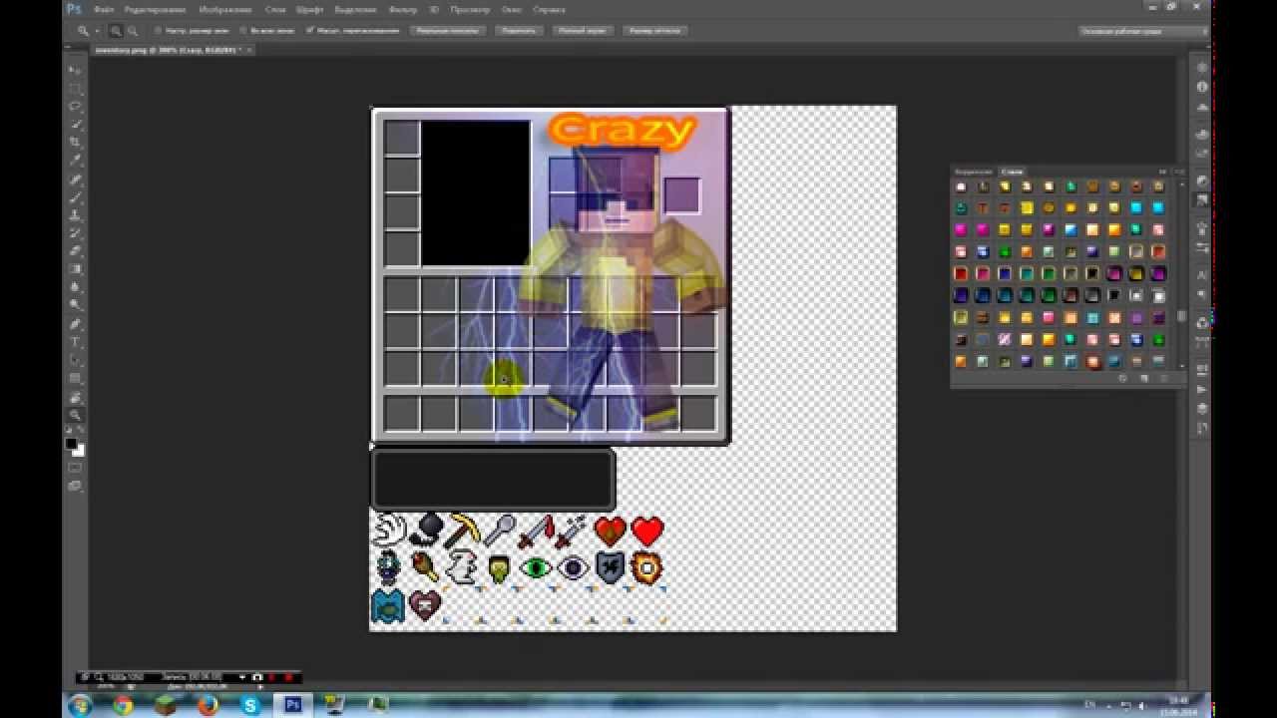Viewport: 1277px width, 718px height.
Task: Open the Windows Start button
Action: click(x=80, y=705)
